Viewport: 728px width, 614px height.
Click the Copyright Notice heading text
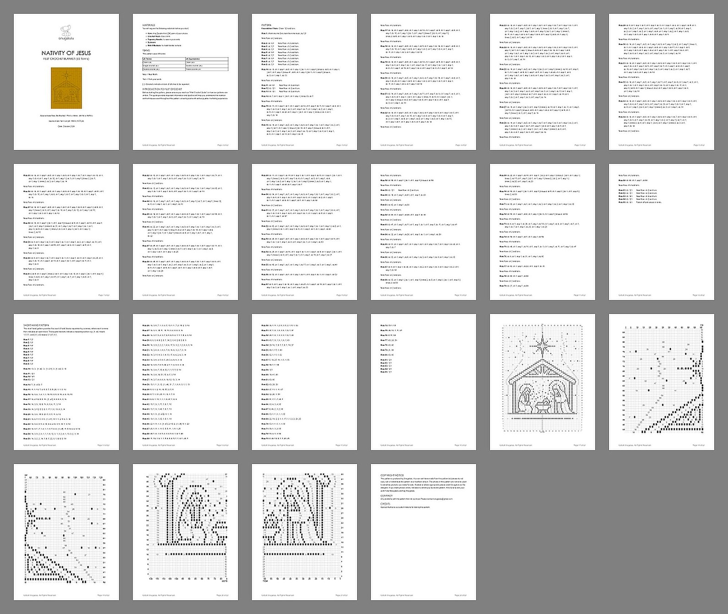[392, 475]
